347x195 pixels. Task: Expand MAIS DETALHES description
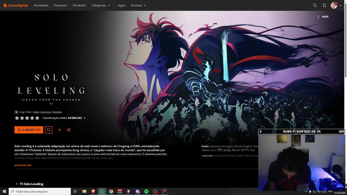tap(23, 165)
